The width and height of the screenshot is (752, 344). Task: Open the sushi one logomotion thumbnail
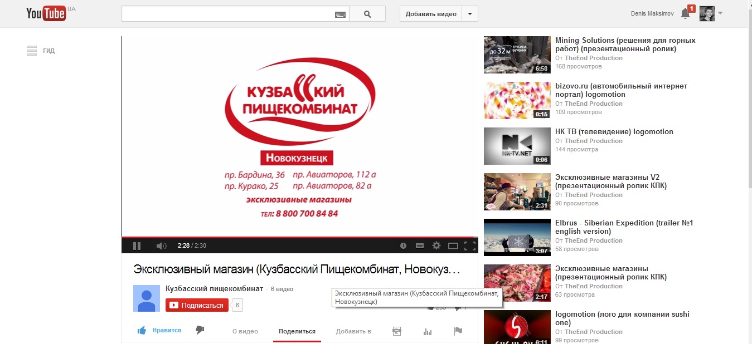(517, 327)
